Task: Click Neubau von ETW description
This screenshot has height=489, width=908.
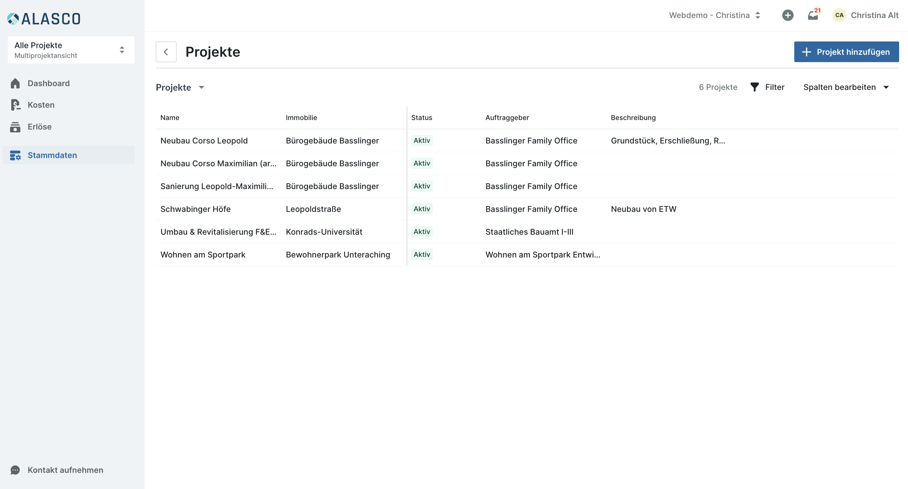Action: point(643,209)
